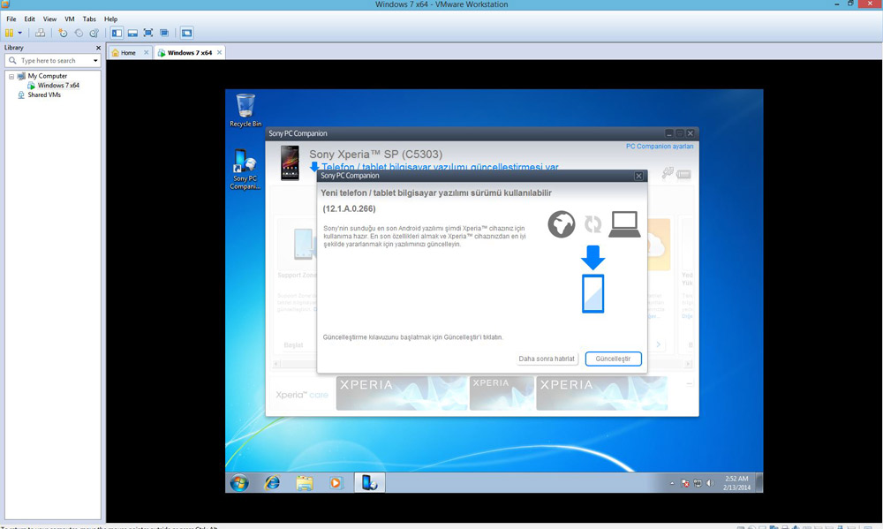Click the Daha sonra hatırlat button
This screenshot has height=529, width=883.
point(547,359)
